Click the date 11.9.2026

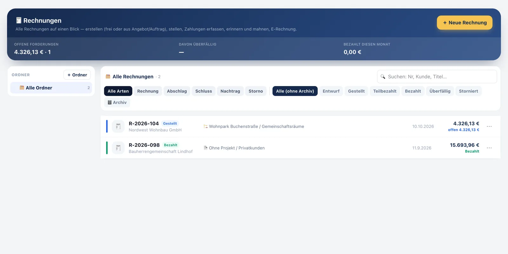422,148
